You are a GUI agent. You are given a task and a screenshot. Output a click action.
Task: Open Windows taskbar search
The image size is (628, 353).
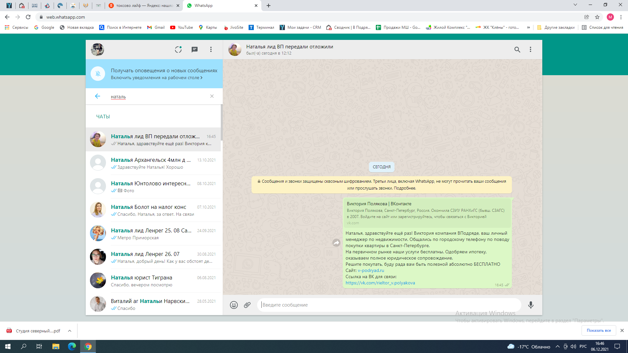pos(24,346)
